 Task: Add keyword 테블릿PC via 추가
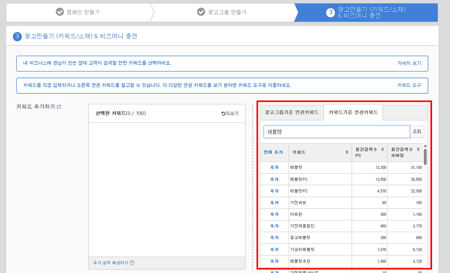pos(274,191)
